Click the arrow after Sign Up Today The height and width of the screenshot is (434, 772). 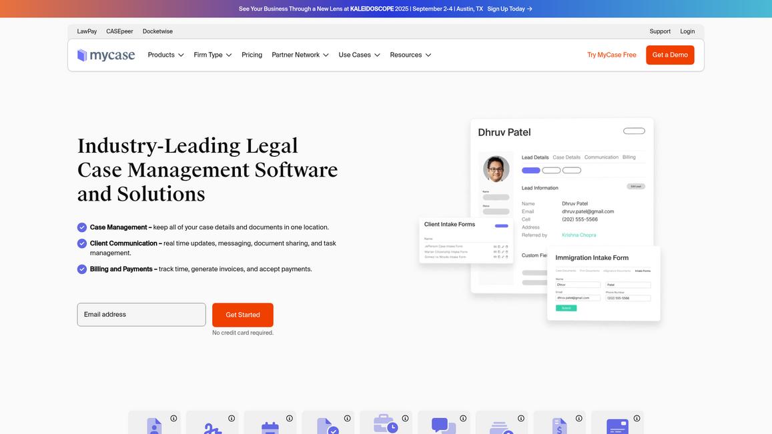point(530,9)
